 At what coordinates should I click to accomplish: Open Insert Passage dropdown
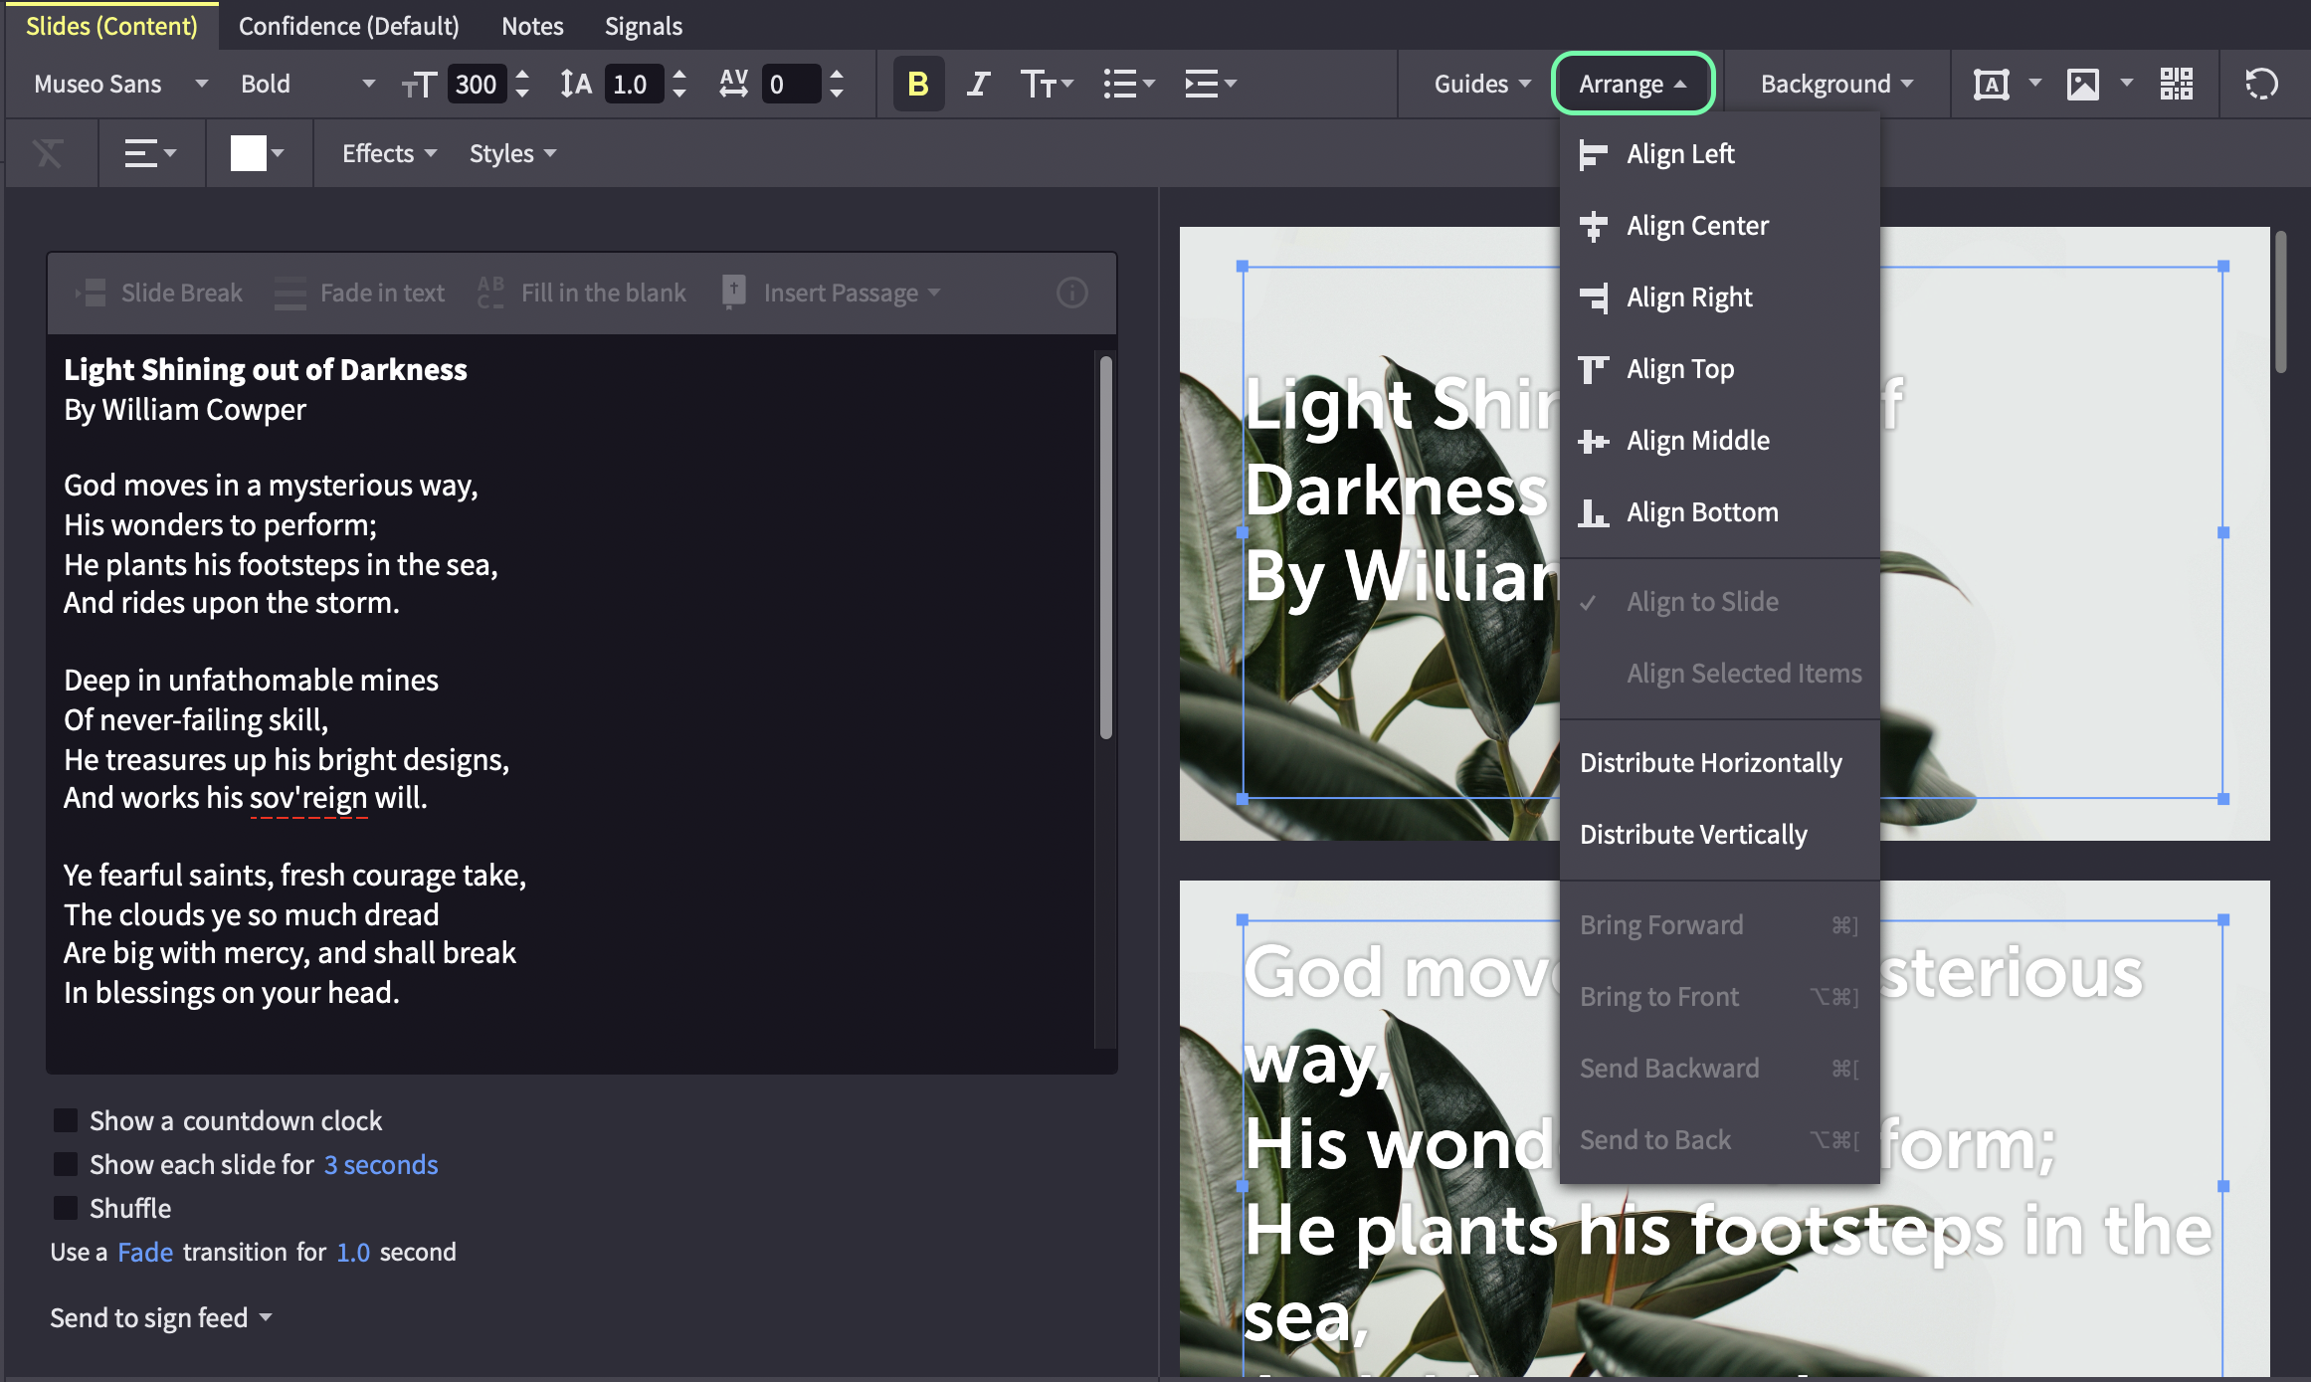pyautogui.click(x=831, y=293)
